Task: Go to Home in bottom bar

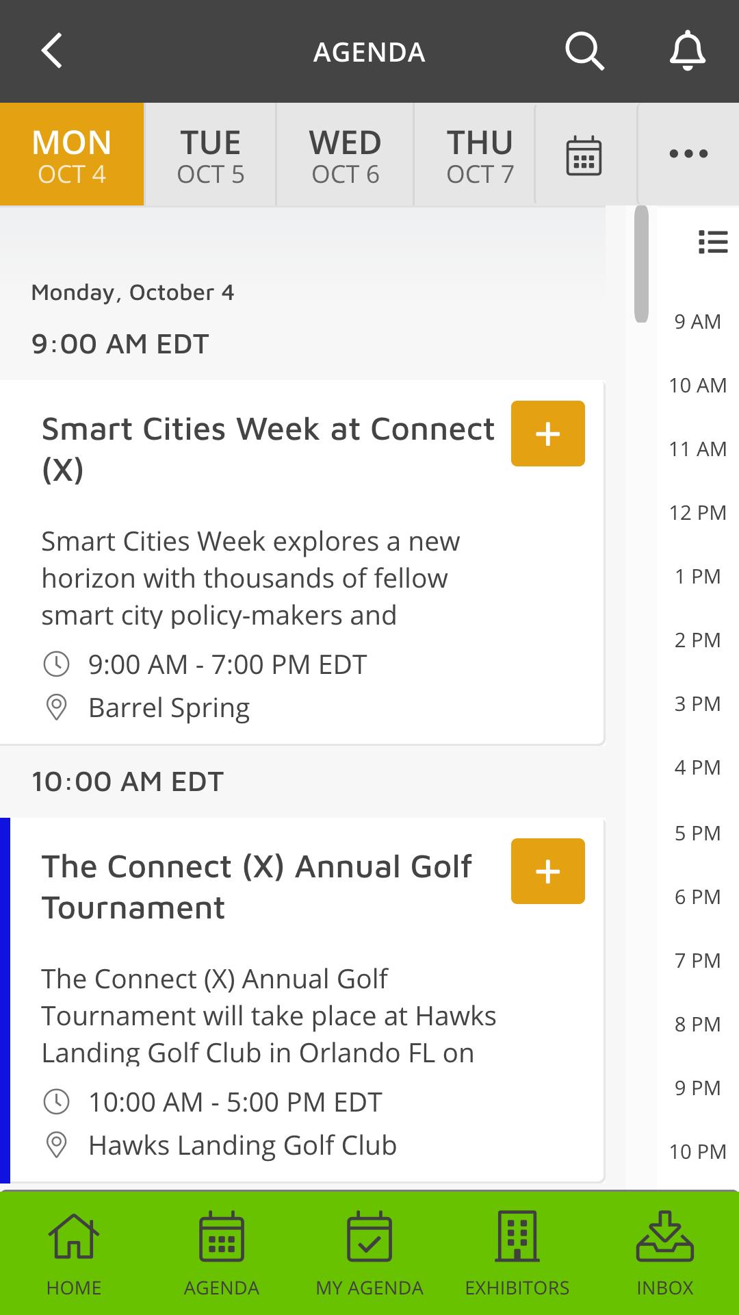Action: click(x=74, y=1253)
